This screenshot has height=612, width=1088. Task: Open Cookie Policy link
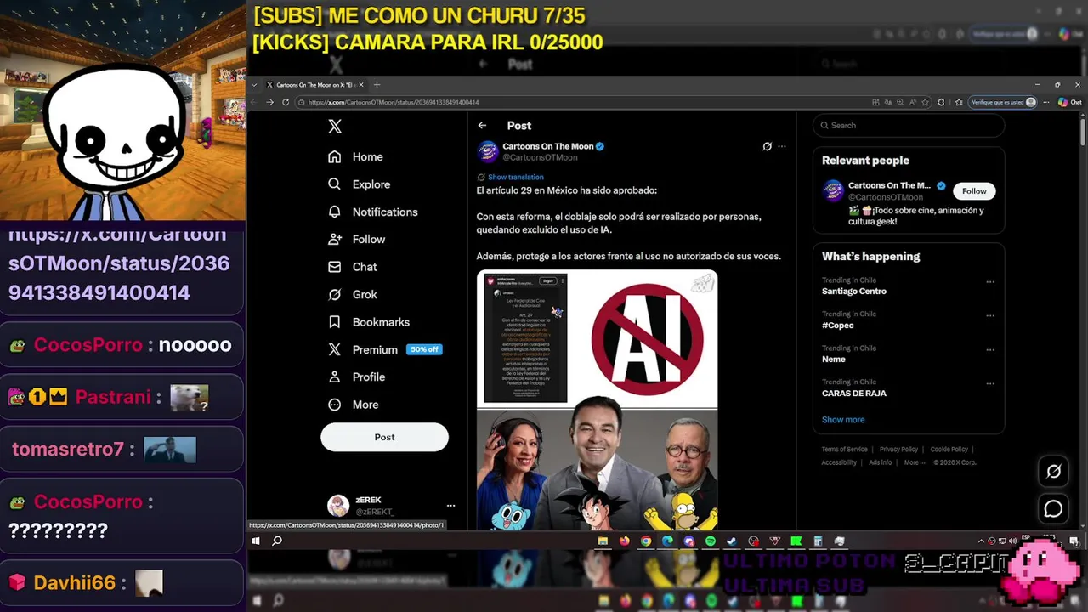pyautogui.click(x=949, y=449)
